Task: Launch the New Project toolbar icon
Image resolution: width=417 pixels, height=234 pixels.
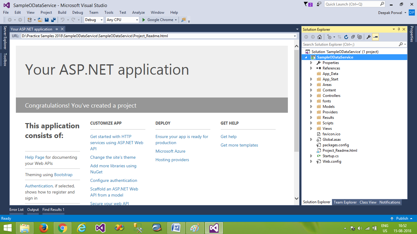Action: point(30,19)
